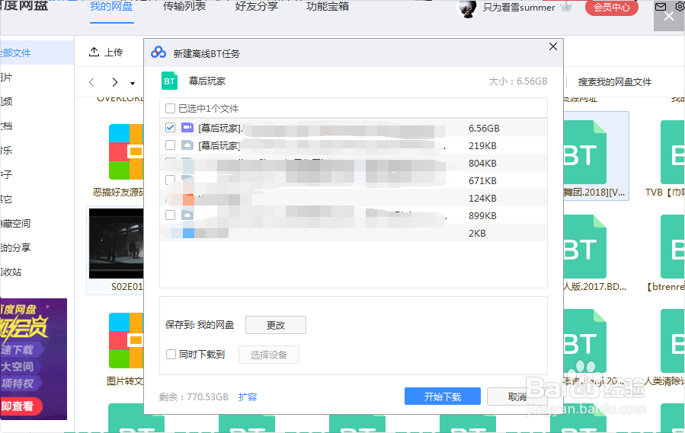Image resolution: width=685 pixels, height=433 pixels.
Task: Click the 2KB size cell
Action: pyautogui.click(x=477, y=233)
